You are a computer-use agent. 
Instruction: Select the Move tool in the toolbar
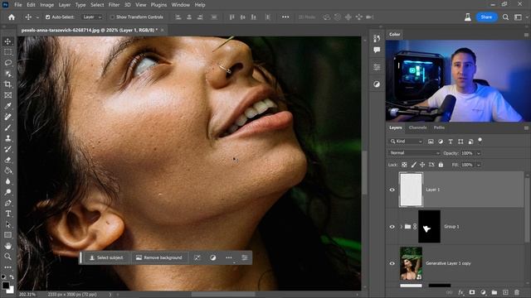click(7, 41)
